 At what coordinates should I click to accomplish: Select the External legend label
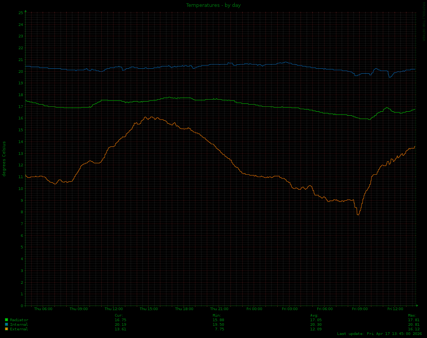(x=19, y=329)
